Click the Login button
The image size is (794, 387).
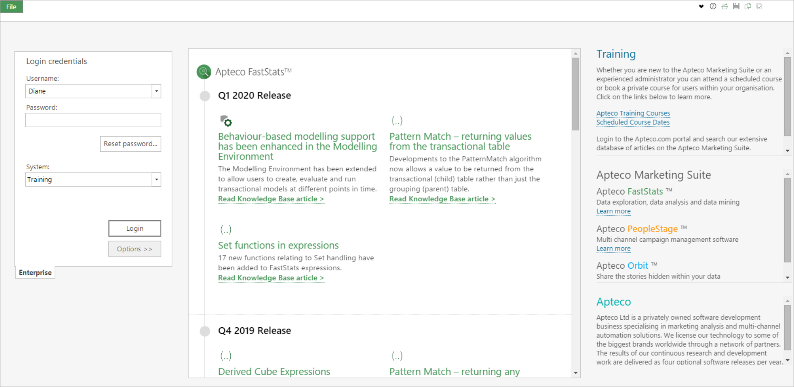point(135,228)
